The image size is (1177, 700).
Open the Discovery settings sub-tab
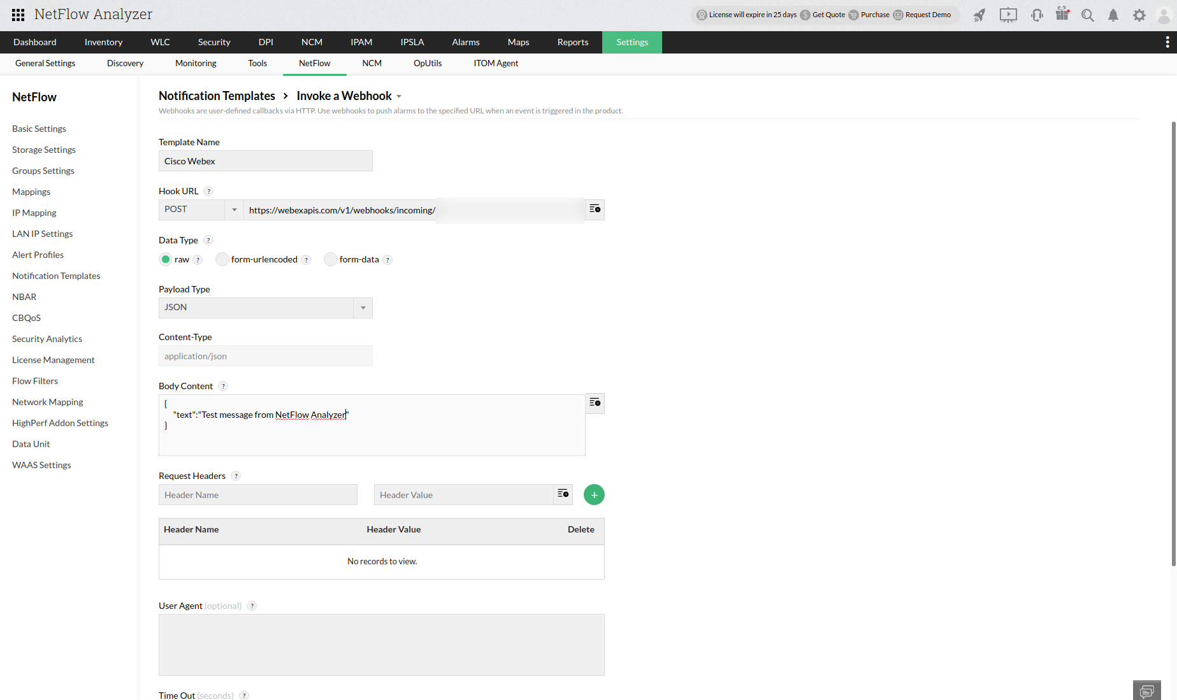tap(125, 63)
